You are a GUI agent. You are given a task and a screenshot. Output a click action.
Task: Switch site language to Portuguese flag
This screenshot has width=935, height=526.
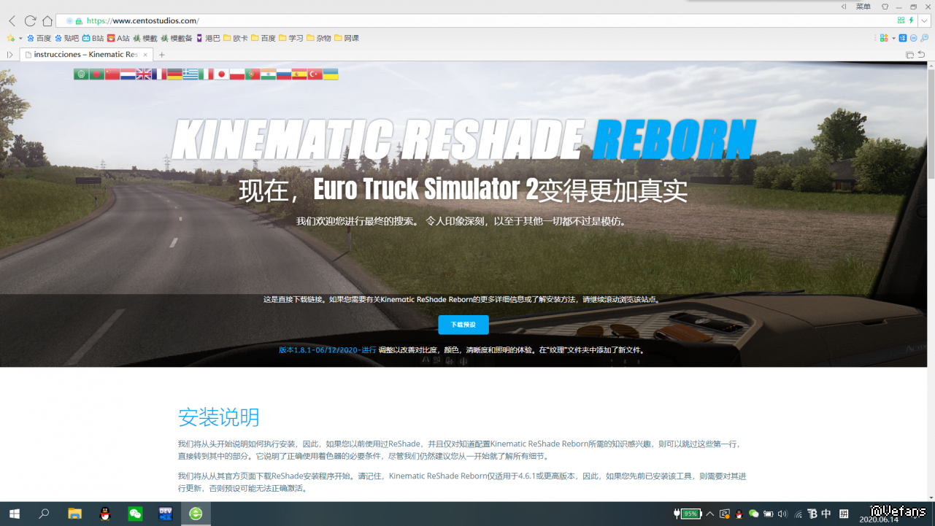tap(253, 74)
